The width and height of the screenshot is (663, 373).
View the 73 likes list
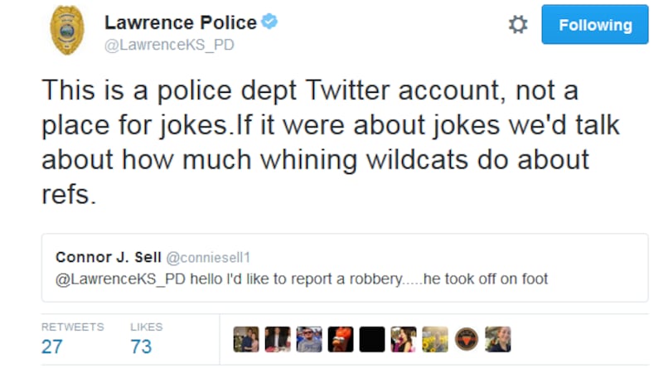click(x=141, y=346)
